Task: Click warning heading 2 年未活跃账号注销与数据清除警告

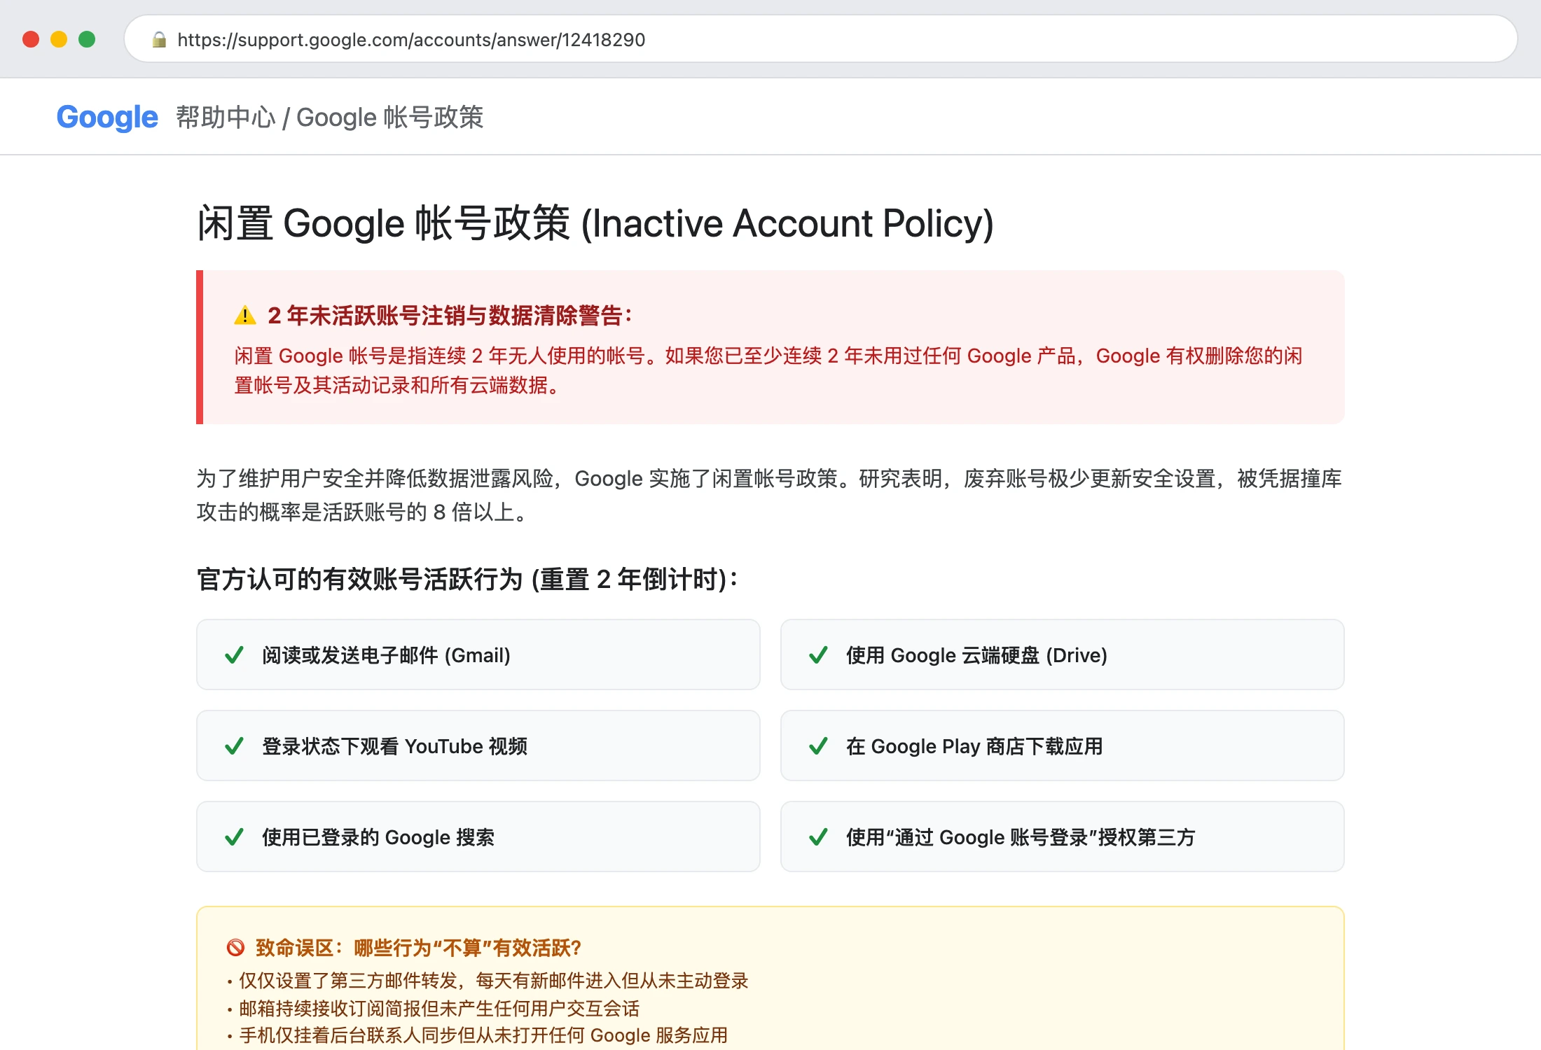Action: (450, 316)
